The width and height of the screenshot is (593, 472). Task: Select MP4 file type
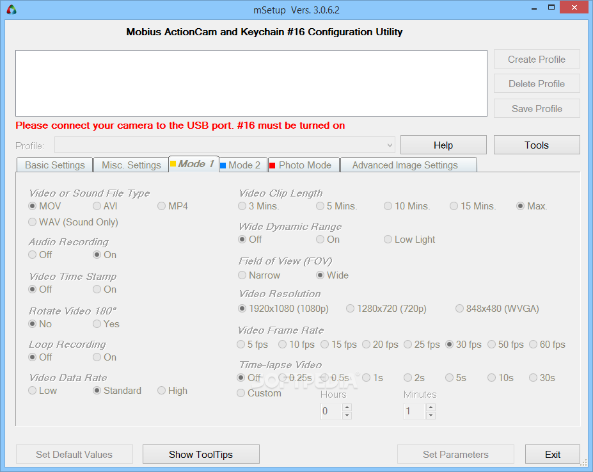point(173,206)
